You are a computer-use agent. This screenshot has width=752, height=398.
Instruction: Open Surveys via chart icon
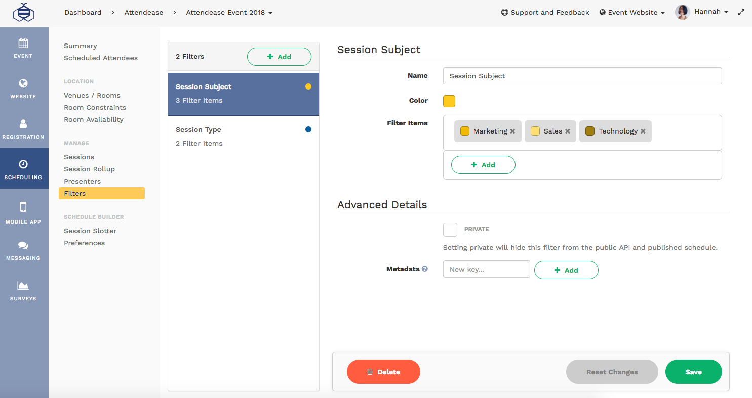(x=24, y=285)
